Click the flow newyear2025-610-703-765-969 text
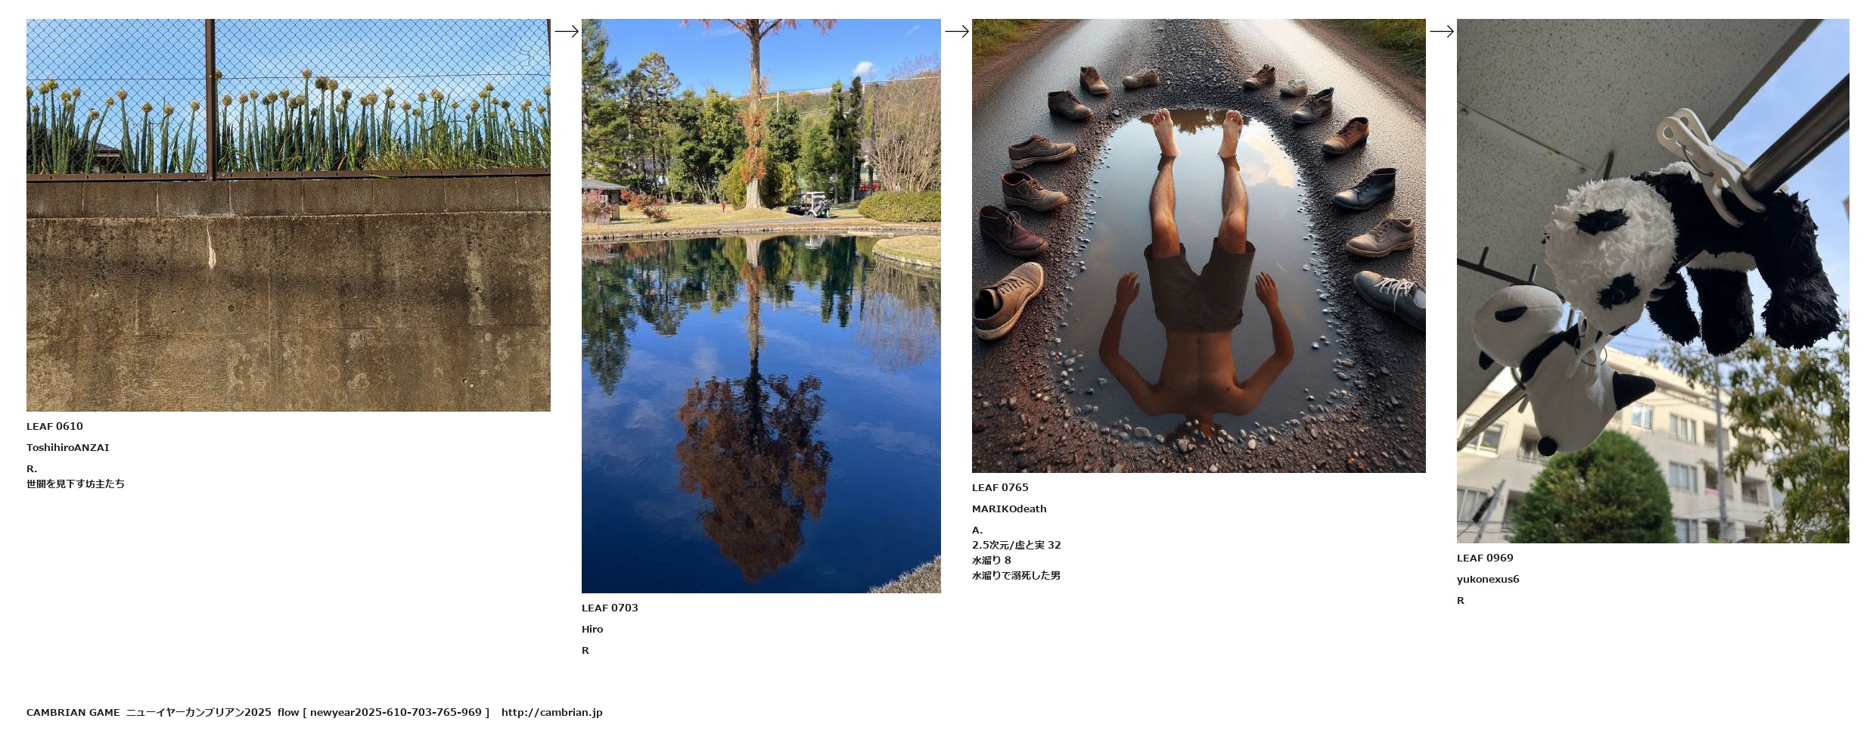The height and width of the screenshot is (731, 1876). 384,712
